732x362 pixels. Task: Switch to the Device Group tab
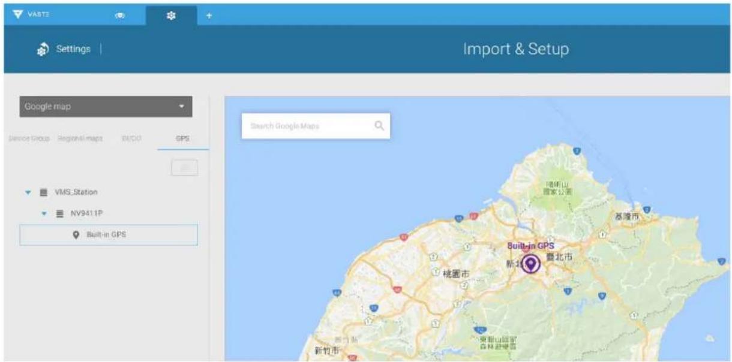pyautogui.click(x=29, y=138)
